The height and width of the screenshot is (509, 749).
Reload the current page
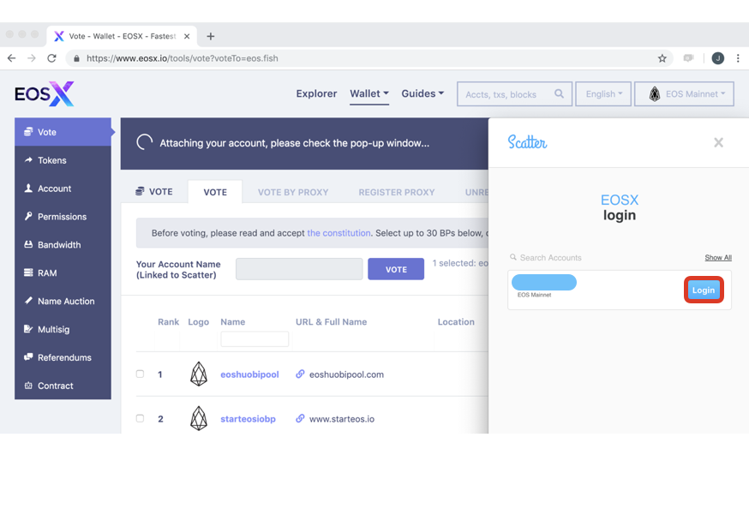(x=51, y=58)
